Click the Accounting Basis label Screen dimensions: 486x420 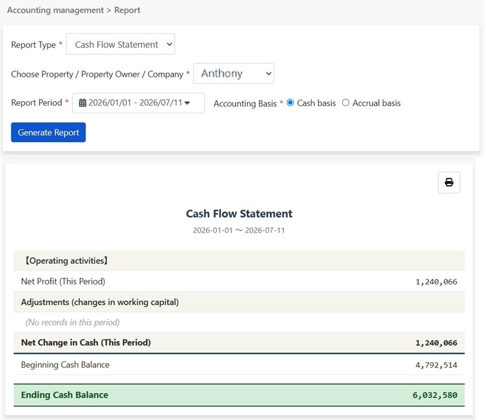point(245,103)
